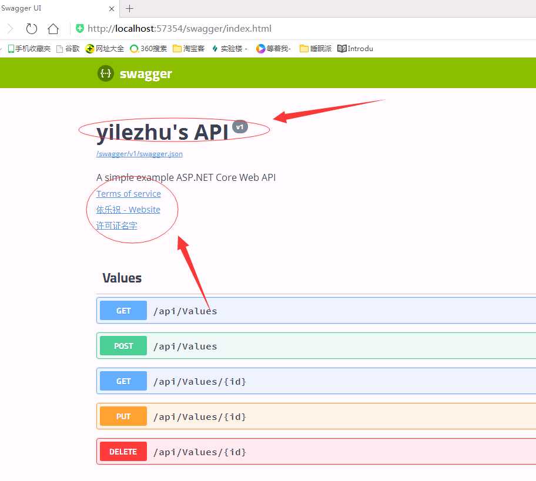
Task: Click the yilezhu's API title
Action: pyautogui.click(x=162, y=132)
